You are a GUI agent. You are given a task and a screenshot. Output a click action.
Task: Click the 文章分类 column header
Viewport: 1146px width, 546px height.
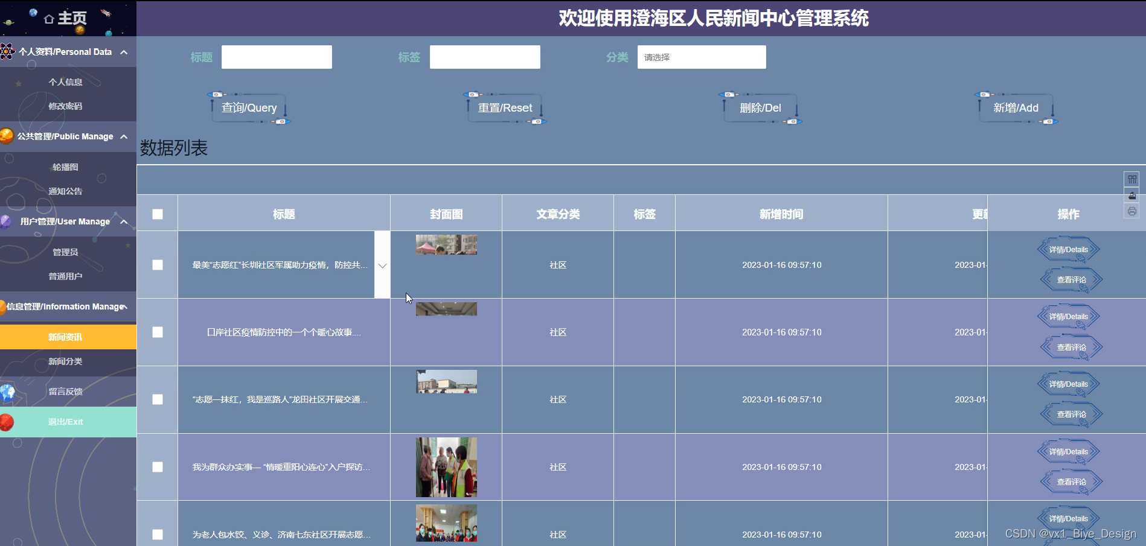coord(558,214)
